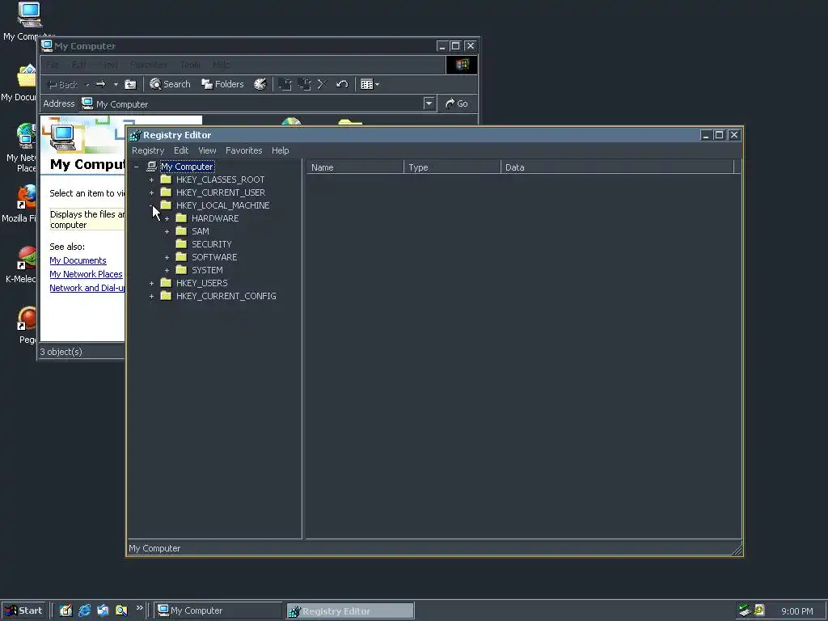Click Show Desktop icon in Quick Launch
Screen dimensions: 828x621
[65, 610]
